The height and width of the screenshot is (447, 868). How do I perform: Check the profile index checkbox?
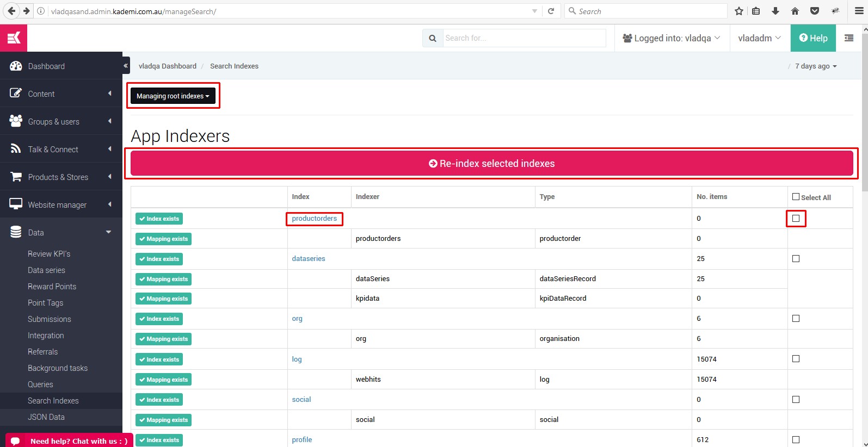[796, 439]
